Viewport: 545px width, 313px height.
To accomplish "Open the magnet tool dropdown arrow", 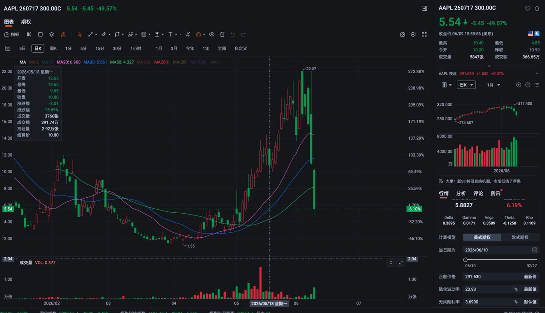I will (x=204, y=34).
